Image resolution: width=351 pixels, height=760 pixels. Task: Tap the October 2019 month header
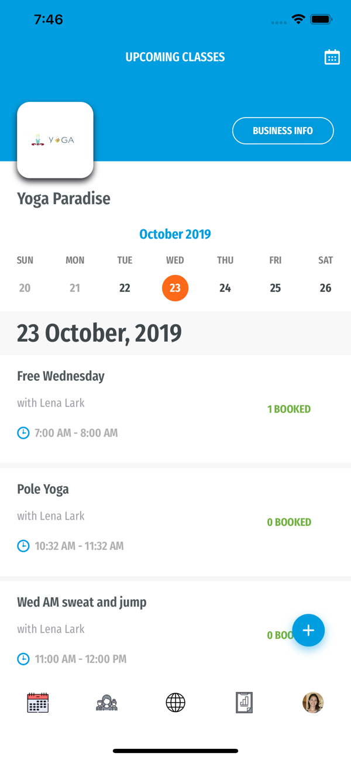click(x=175, y=234)
